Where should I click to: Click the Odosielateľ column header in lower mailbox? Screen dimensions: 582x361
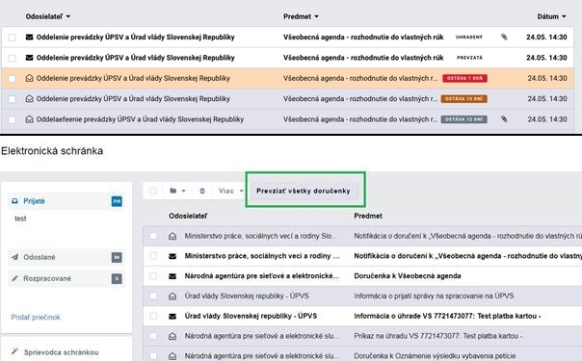(x=188, y=216)
